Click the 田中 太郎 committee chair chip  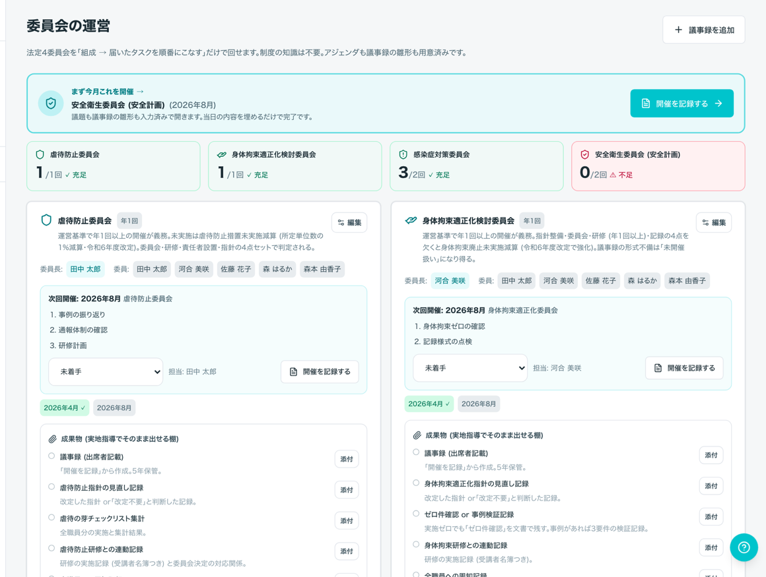click(85, 269)
